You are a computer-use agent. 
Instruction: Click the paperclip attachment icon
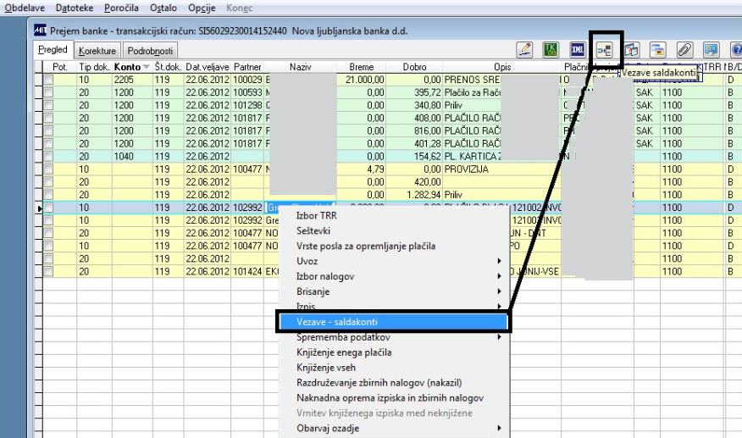pos(684,50)
